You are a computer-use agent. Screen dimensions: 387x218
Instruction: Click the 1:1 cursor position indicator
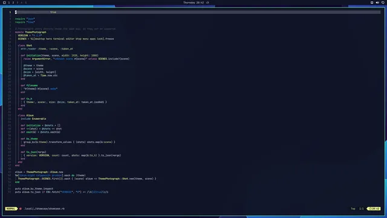point(362,208)
